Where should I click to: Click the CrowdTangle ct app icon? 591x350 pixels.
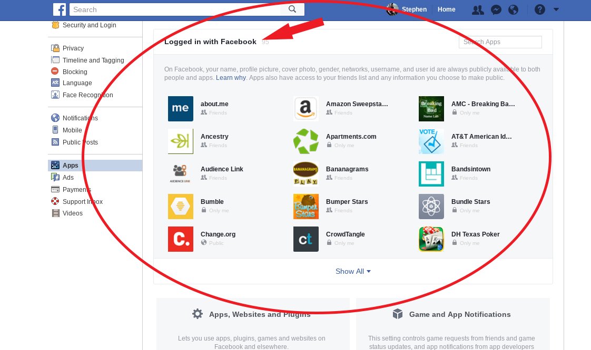(x=306, y=239)
